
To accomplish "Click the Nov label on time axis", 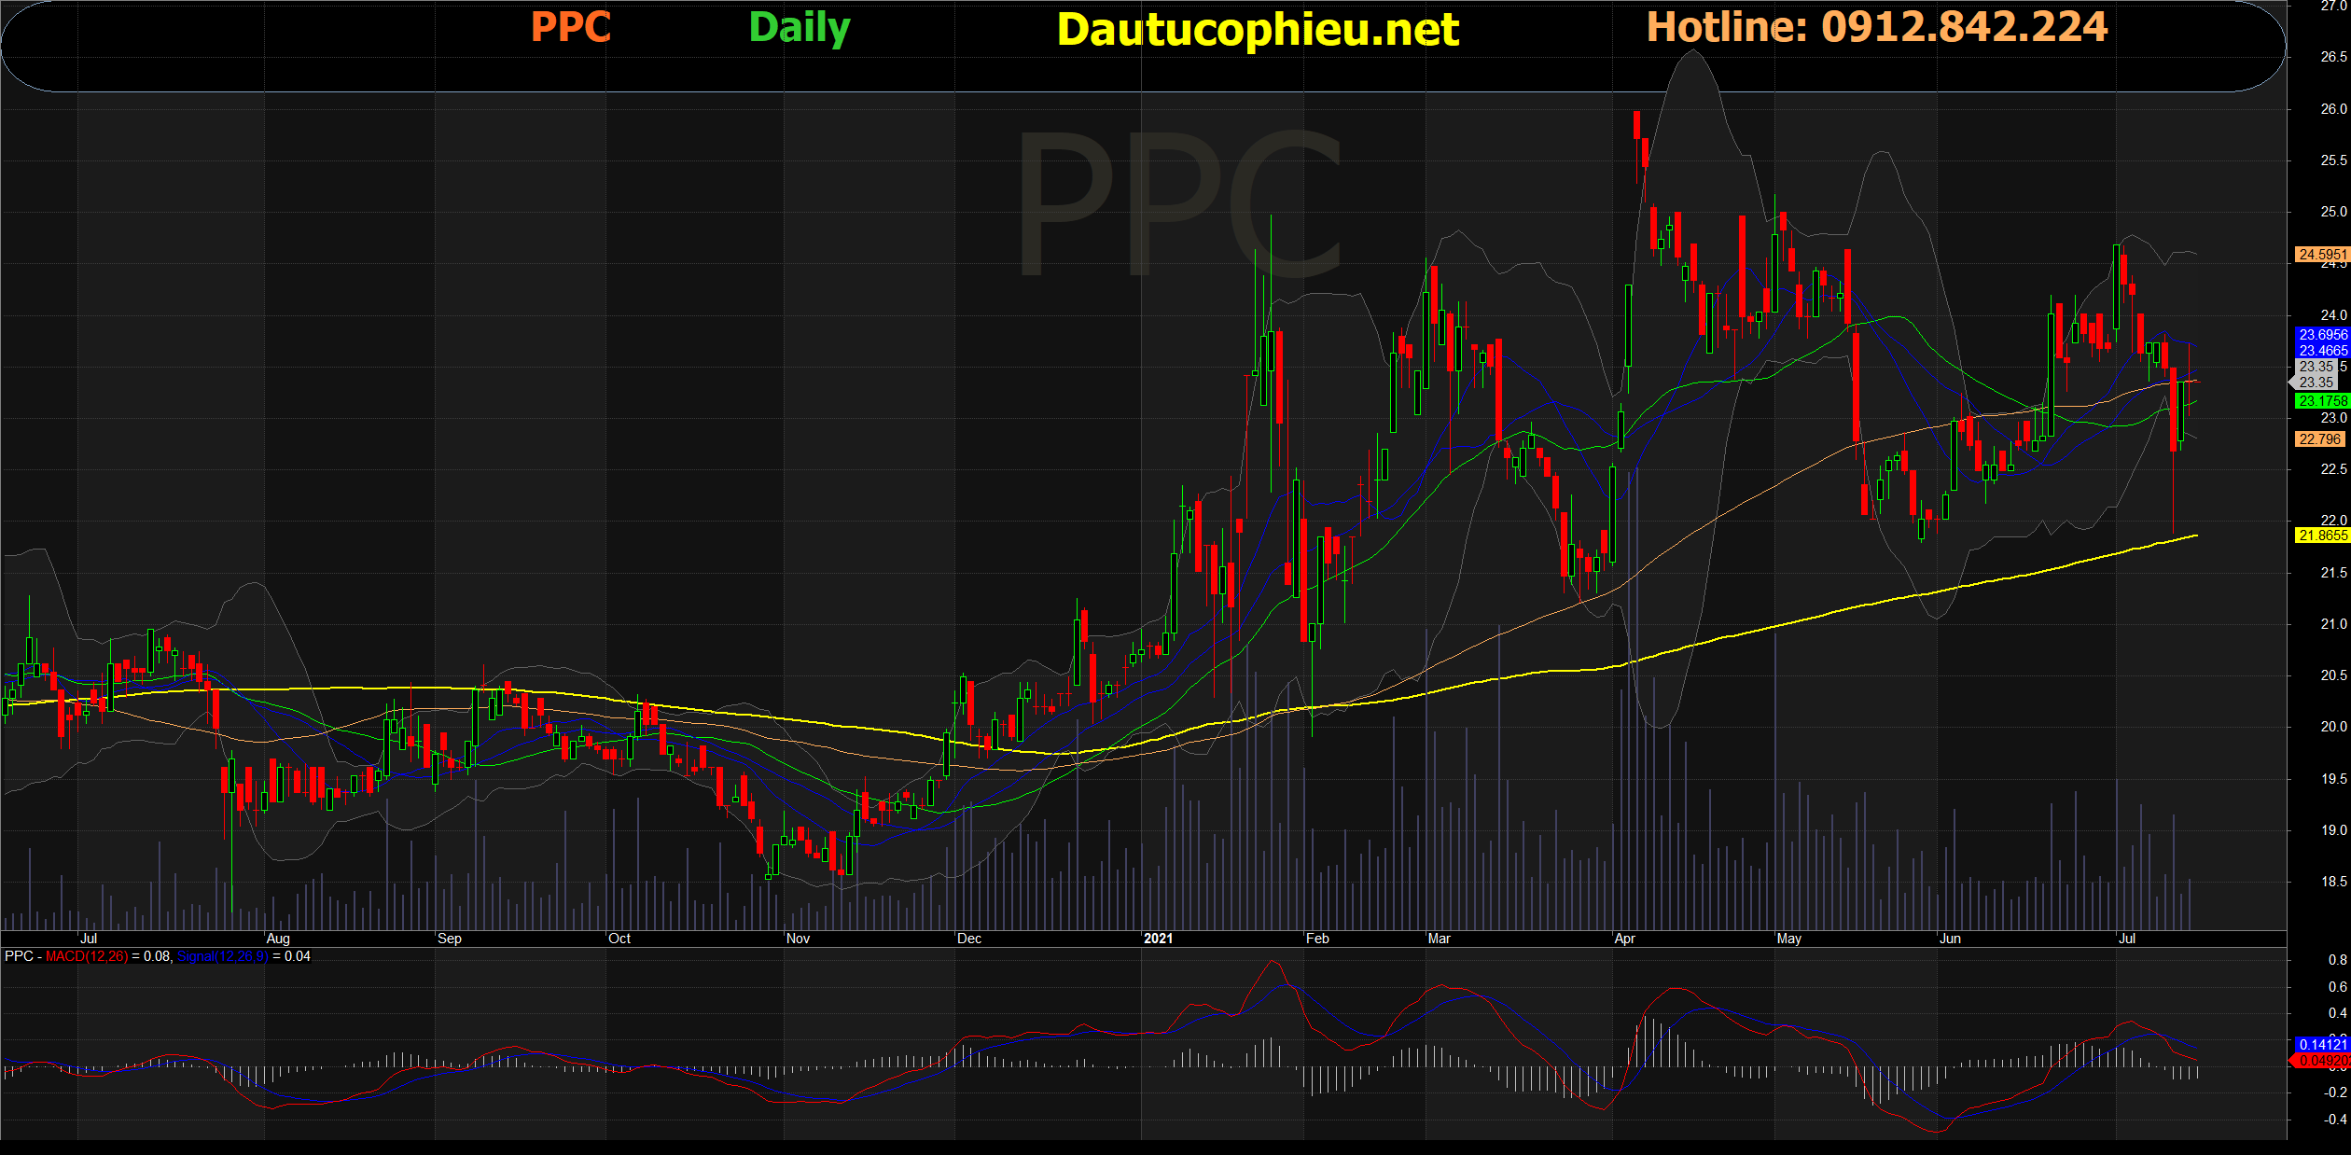I will coord(798,939).
